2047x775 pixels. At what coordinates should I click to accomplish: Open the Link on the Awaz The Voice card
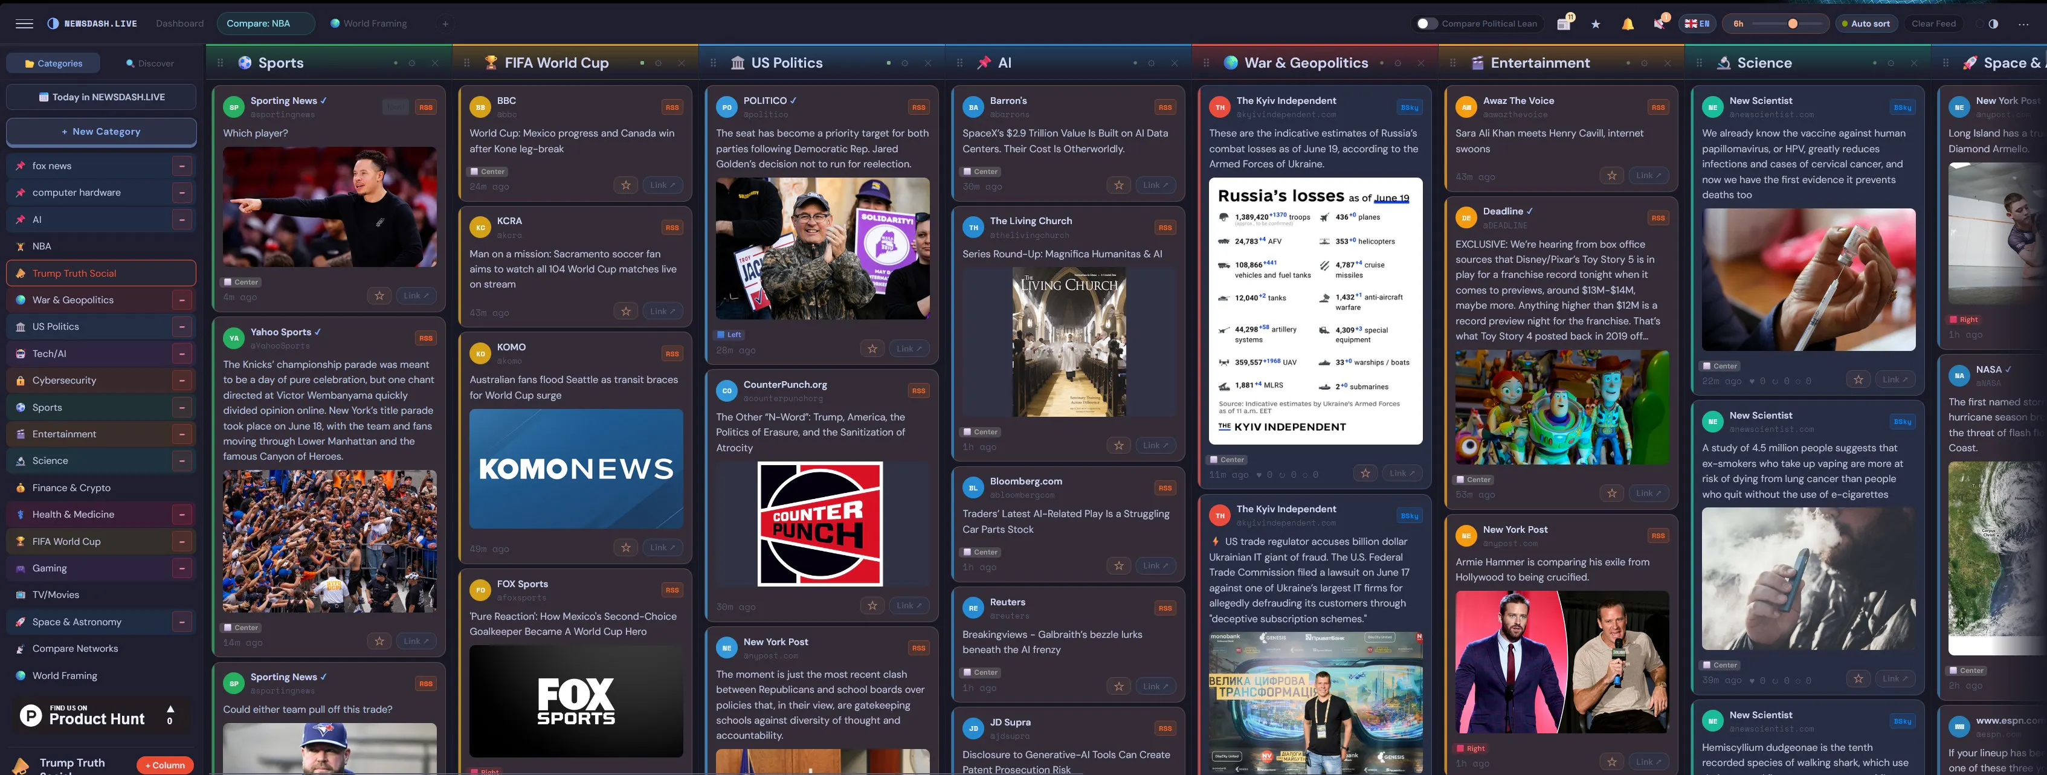tap(1648, 176)
